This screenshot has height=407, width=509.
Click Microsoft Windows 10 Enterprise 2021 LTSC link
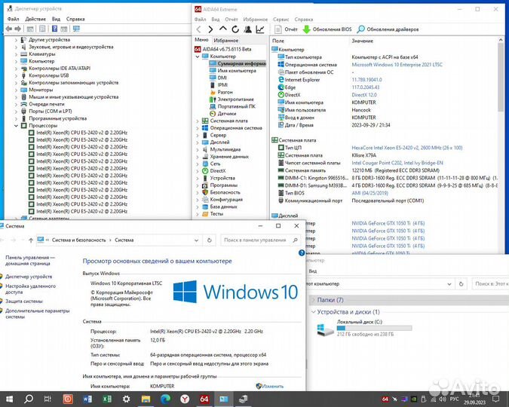point(397,65)
